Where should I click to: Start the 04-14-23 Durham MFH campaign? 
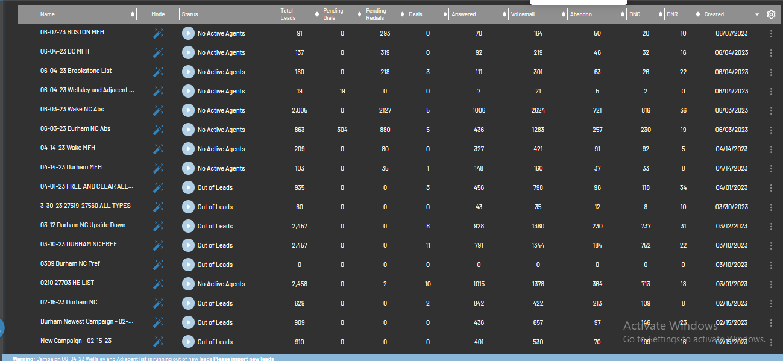pyautogui.click(x=188, y=168)
